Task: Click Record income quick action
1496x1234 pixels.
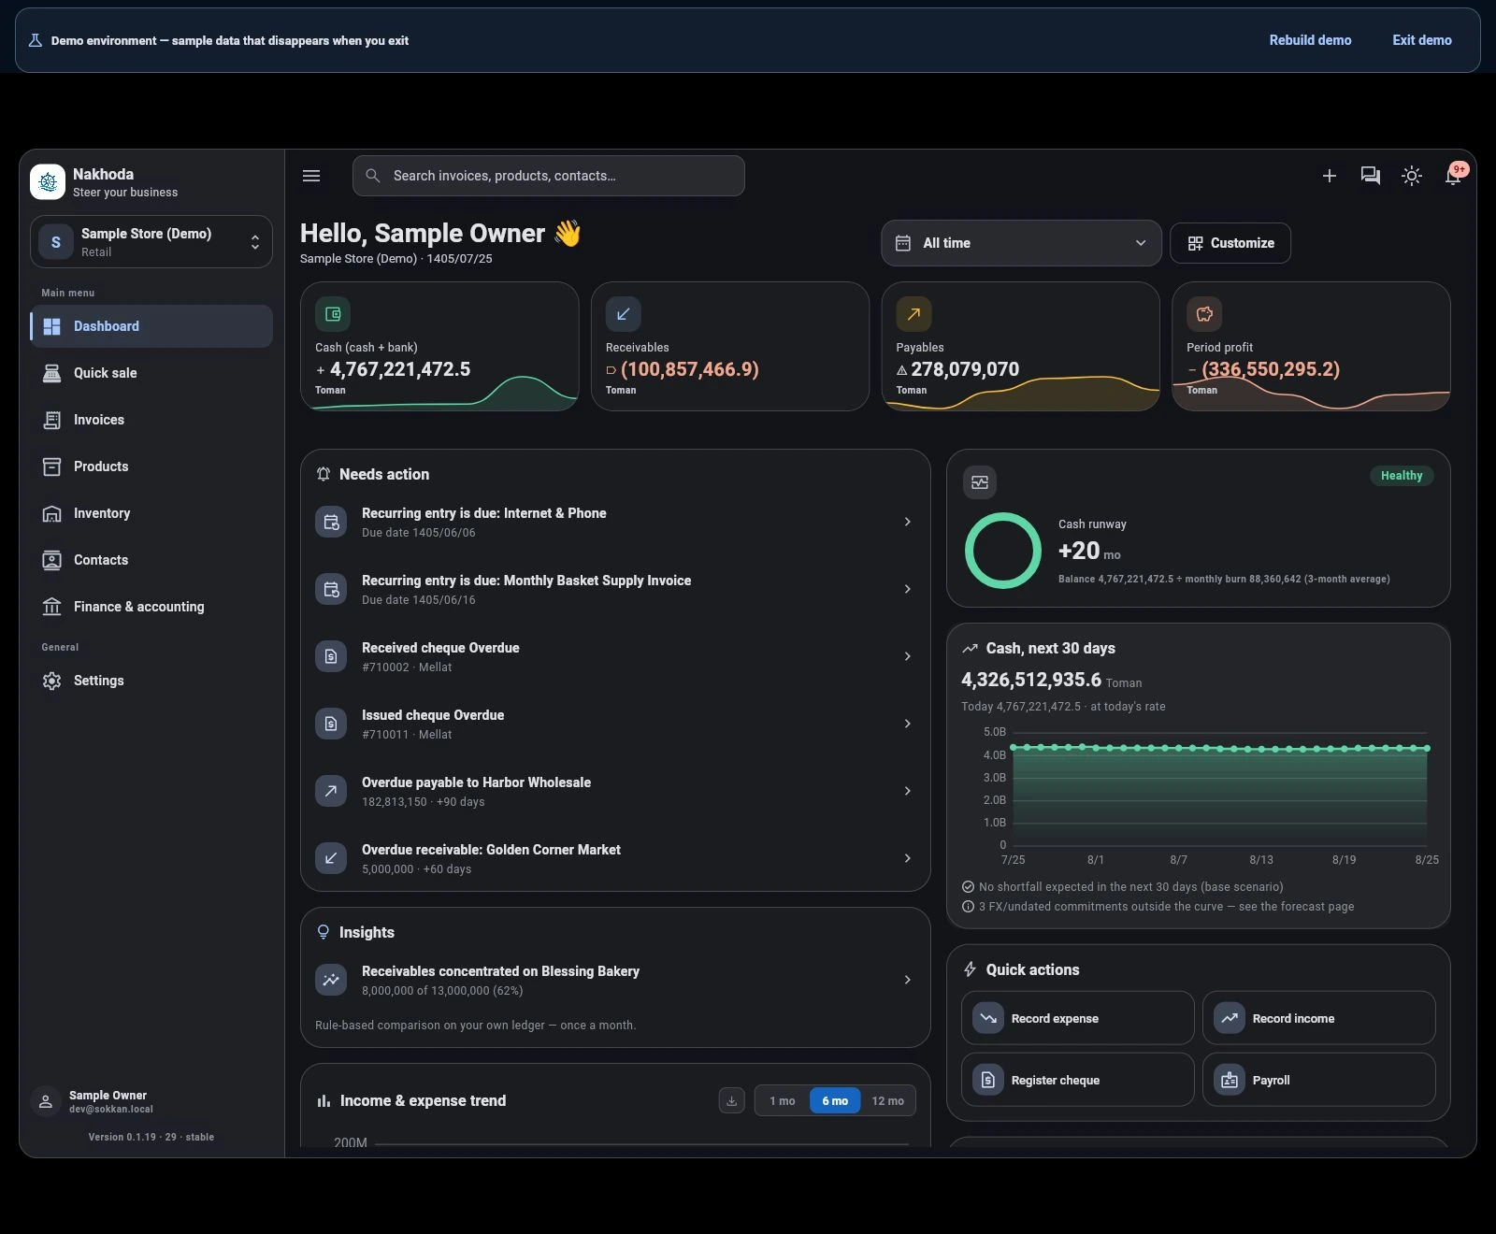Action: coord(1319,1018)
